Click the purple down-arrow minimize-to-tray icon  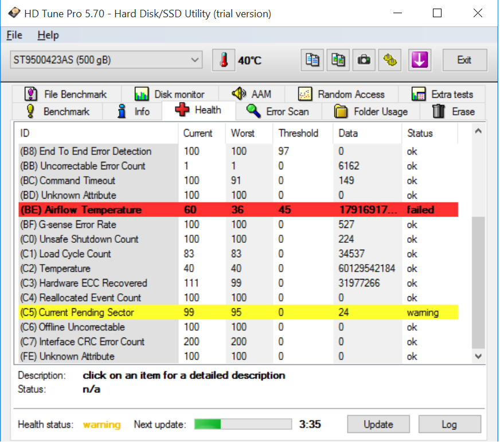point(420,60)
